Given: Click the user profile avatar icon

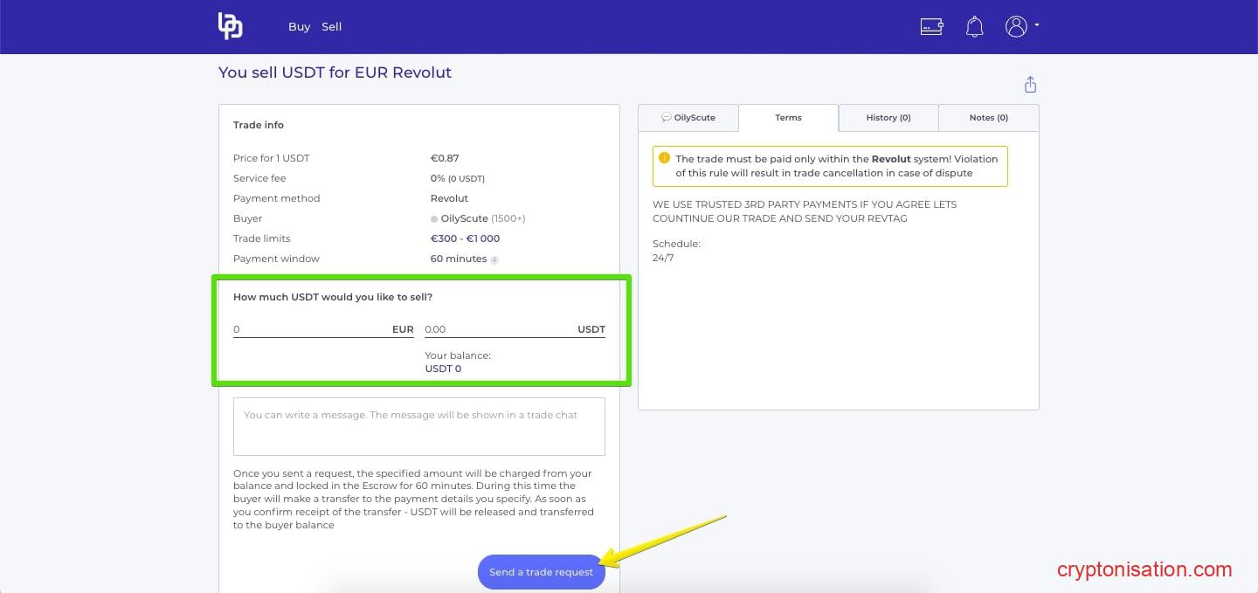Looking at the screenshot, I should (x=1015, y=26).
